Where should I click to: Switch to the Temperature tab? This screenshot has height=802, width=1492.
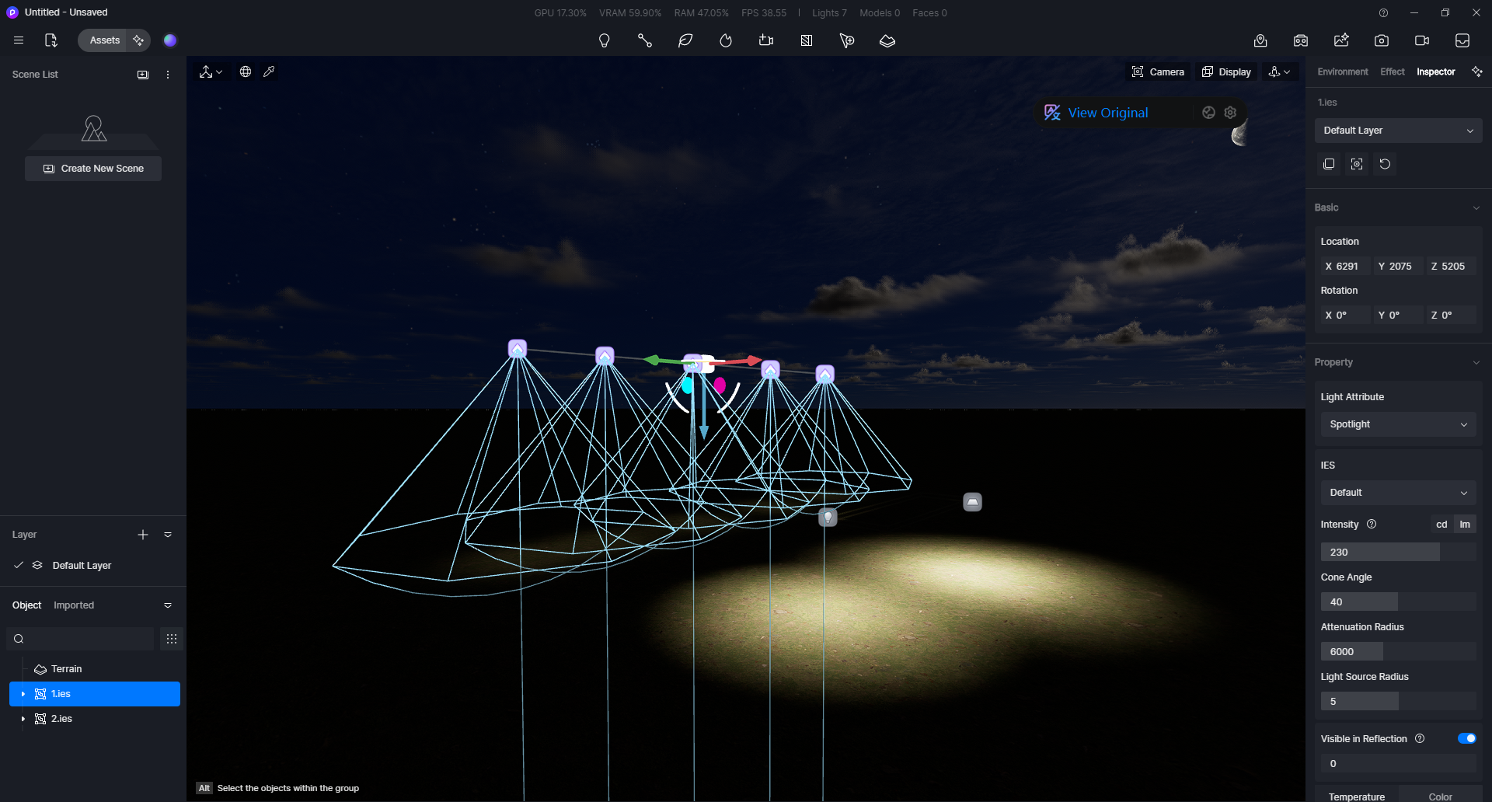(1357, 796)
